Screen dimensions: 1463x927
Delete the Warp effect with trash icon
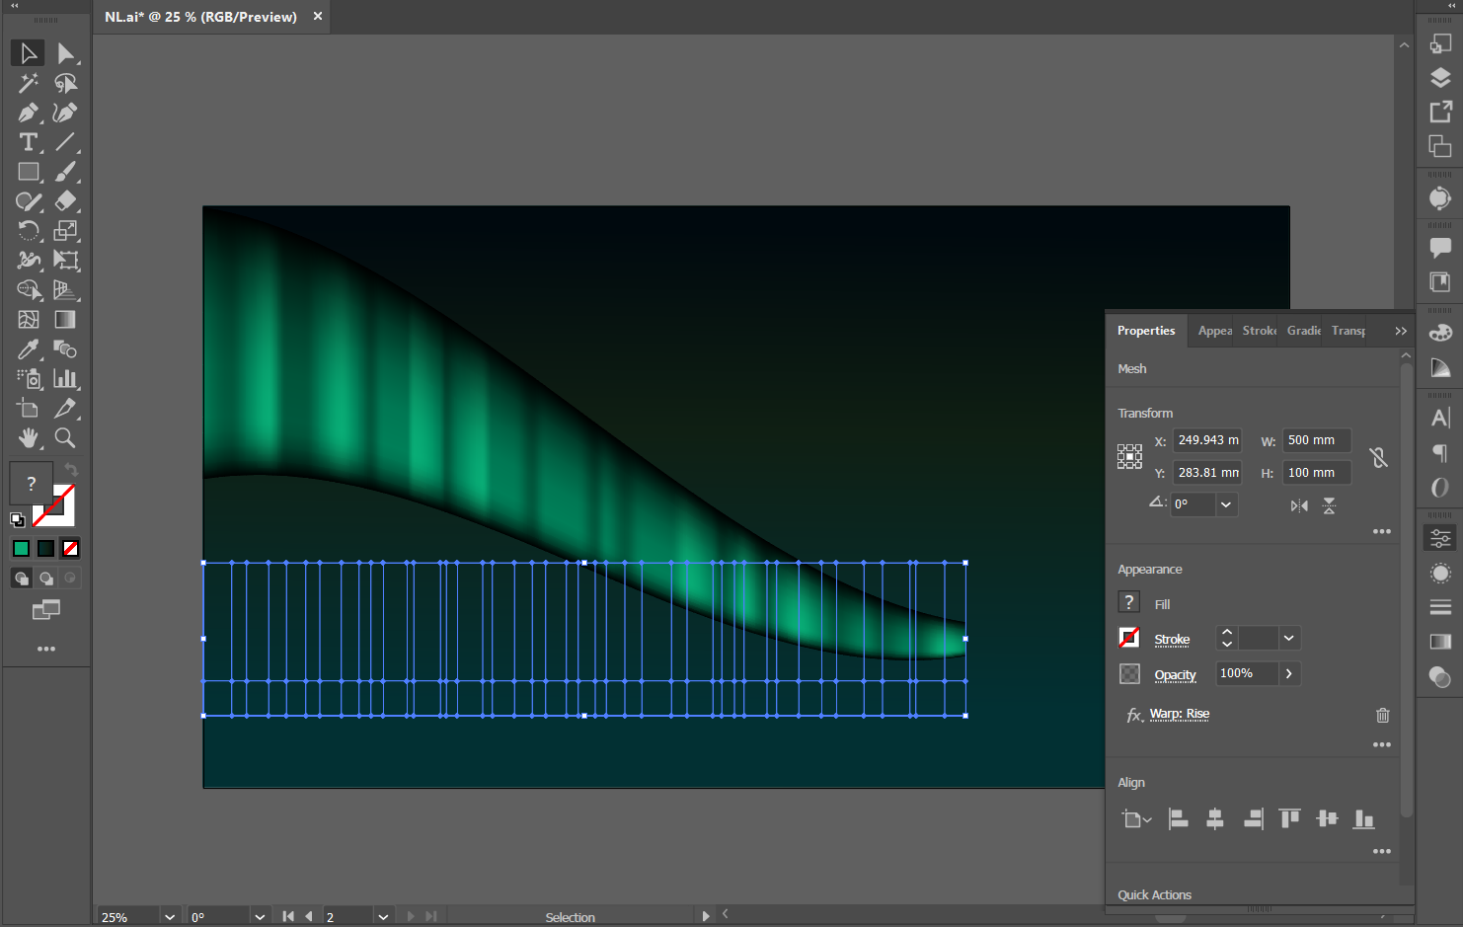pos(1383,715)
